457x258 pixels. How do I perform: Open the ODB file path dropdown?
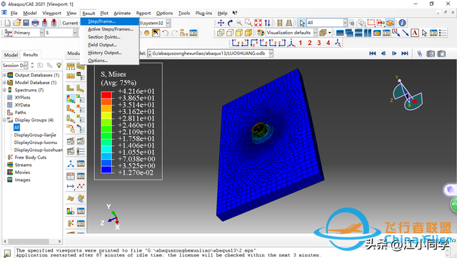tap(271, 53)
